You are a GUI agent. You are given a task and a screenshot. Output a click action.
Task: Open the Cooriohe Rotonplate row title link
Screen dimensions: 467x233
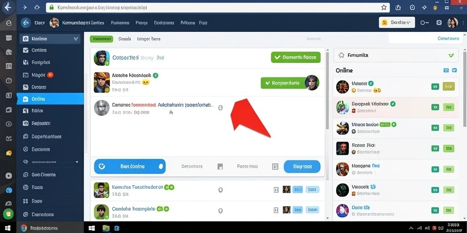coord(134,209)
